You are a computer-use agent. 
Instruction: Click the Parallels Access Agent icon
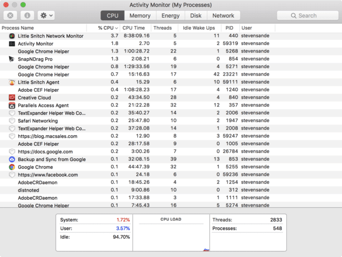[x=12, y=105]
